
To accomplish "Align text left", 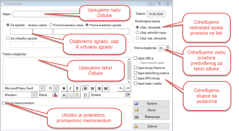I will (86, 88).
